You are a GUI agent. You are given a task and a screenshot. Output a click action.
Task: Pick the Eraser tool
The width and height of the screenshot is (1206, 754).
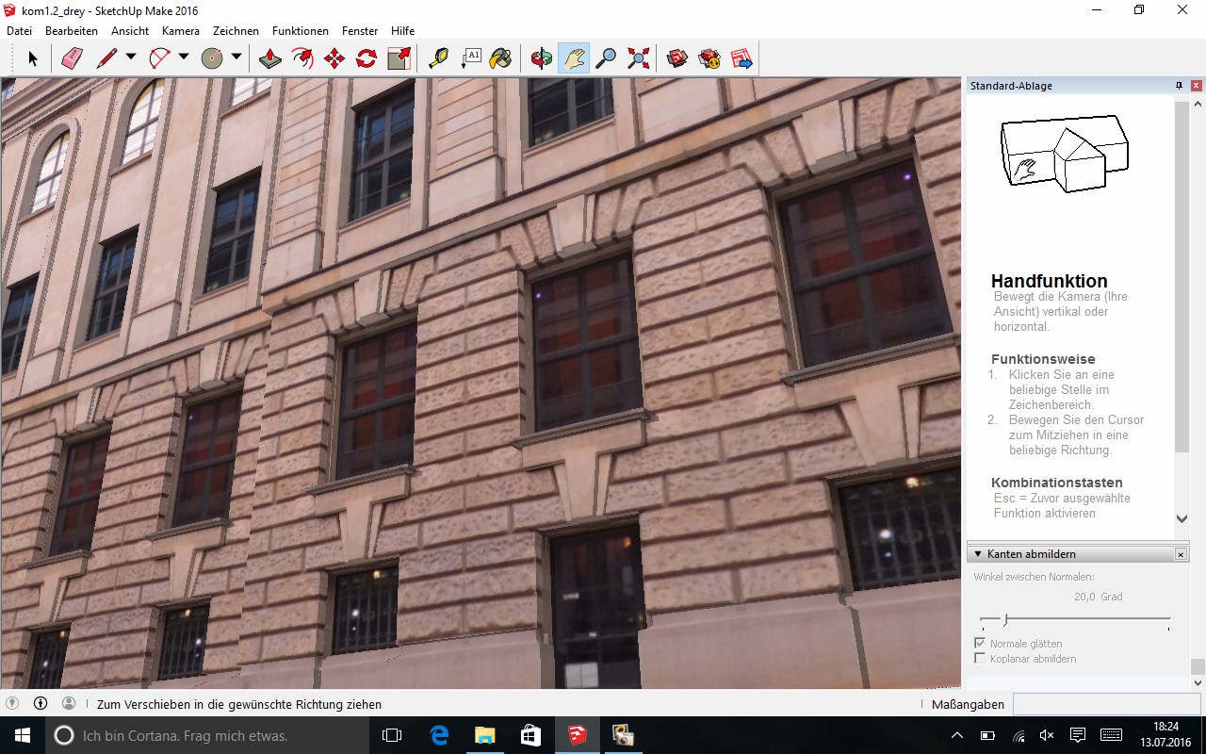(73, 58)
